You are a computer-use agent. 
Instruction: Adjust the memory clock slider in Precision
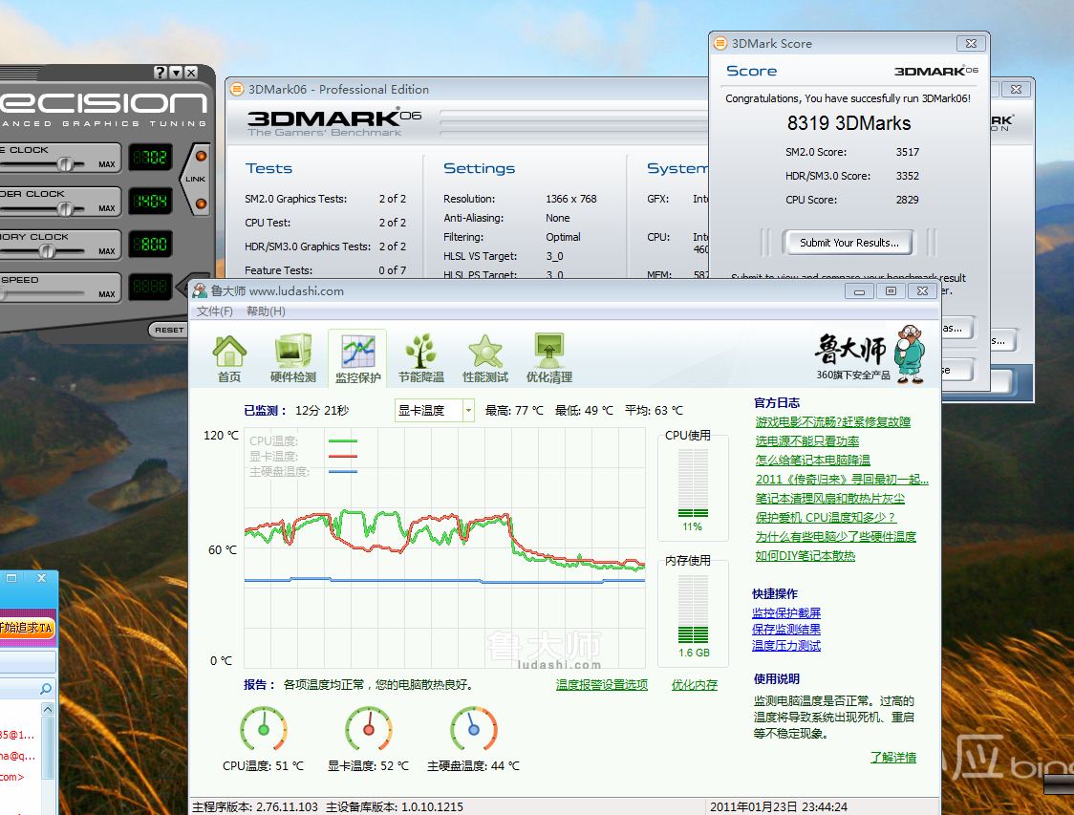[47, 250]
